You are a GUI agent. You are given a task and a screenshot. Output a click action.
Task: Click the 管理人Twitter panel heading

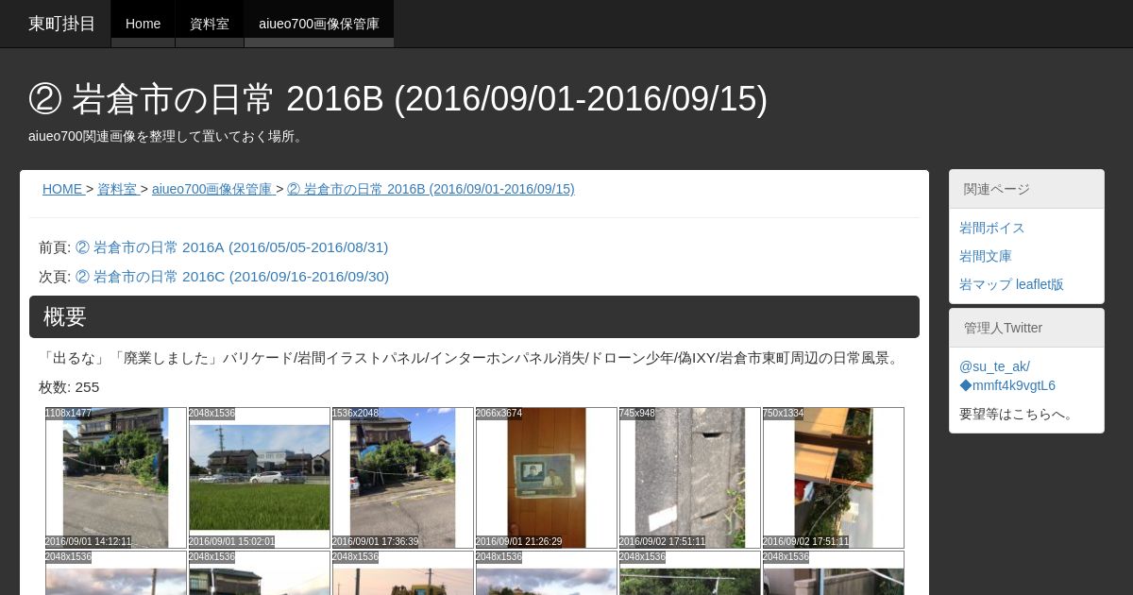[x=1026, y=328]
